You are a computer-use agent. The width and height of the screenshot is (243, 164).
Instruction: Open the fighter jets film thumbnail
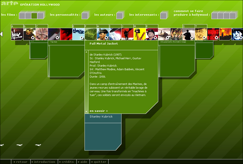pyautogui.click(x=78, y=34)
